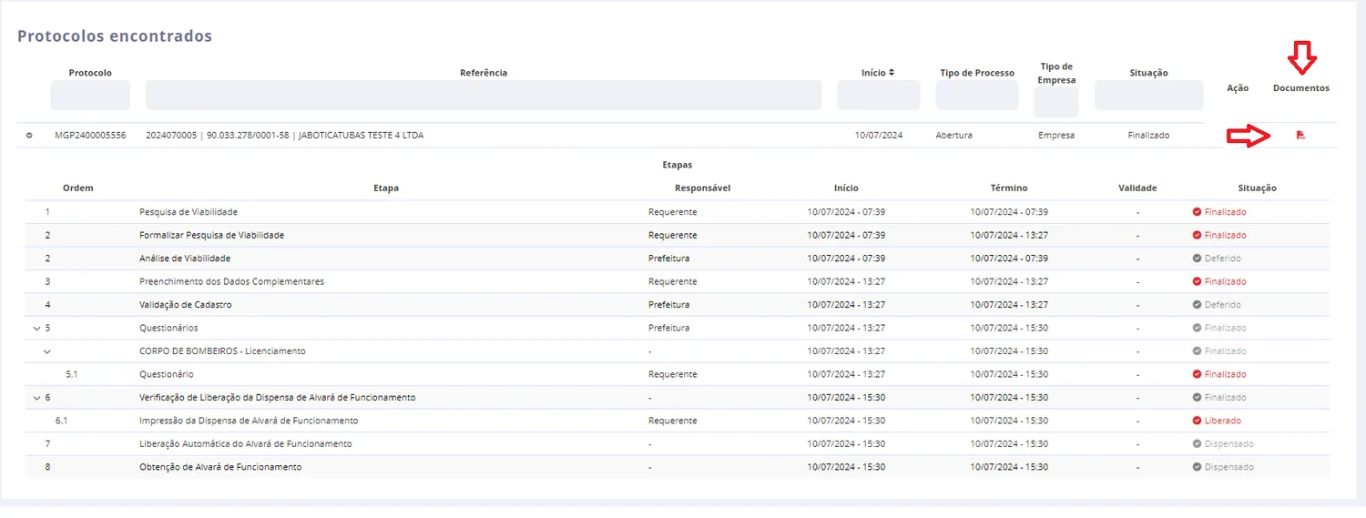Click the Ordem column header
Screen dimensions: 1366x518
coord(78,188)
